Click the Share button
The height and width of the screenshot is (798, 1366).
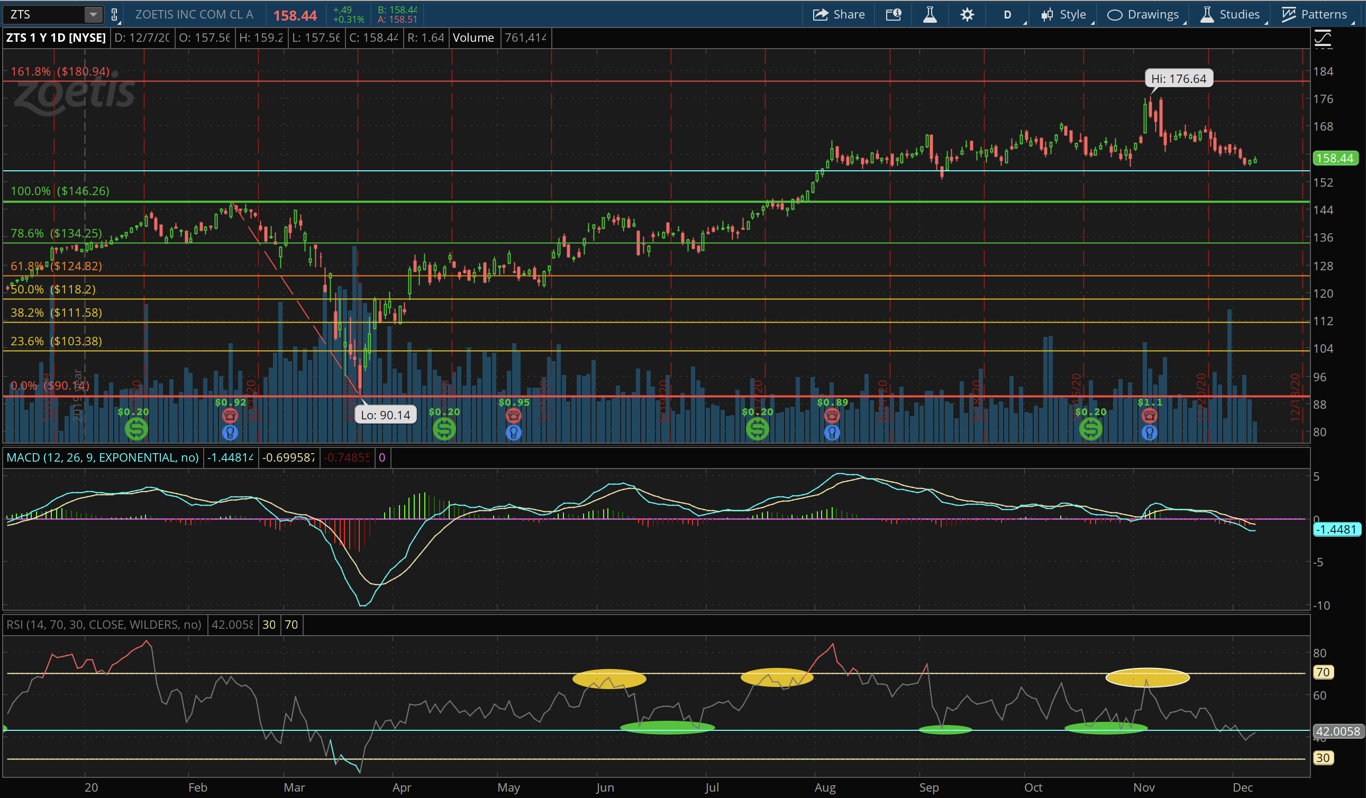[x=838, y=15]
